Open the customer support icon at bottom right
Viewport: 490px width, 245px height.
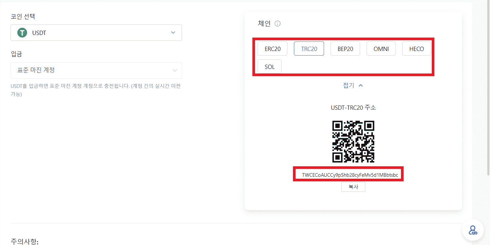(473, 230)
